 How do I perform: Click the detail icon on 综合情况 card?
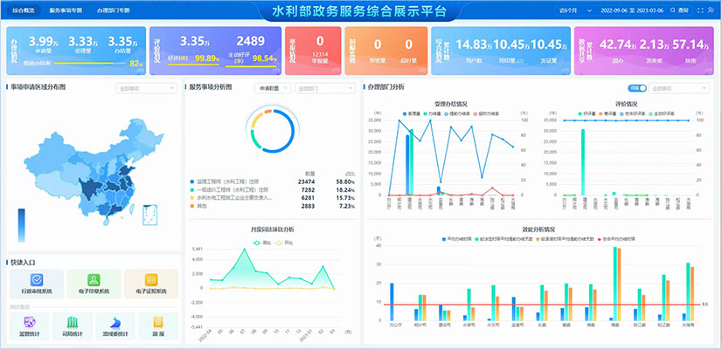coord(565,71)
